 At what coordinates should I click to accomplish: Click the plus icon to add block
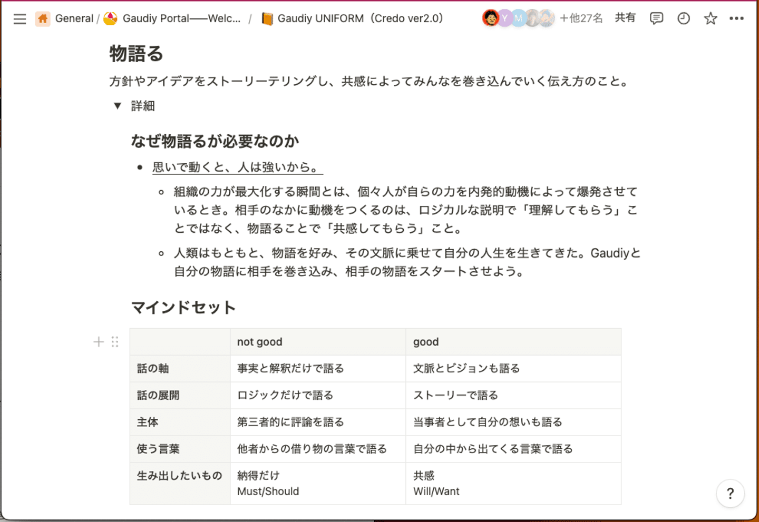pos(99,342)
